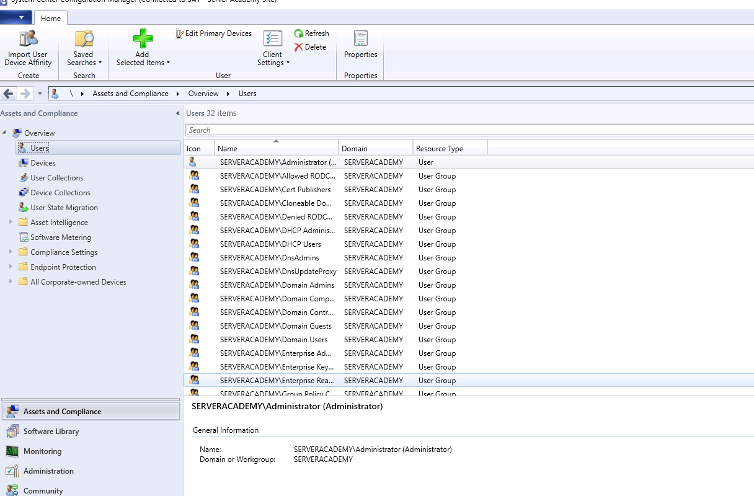Open the Assets and Compliance workspace
This screenshot has width=754, height=496.
pyautogui.click(x=91, y=412)
